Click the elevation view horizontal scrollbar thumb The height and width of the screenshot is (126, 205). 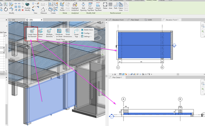tap(178, 74)
